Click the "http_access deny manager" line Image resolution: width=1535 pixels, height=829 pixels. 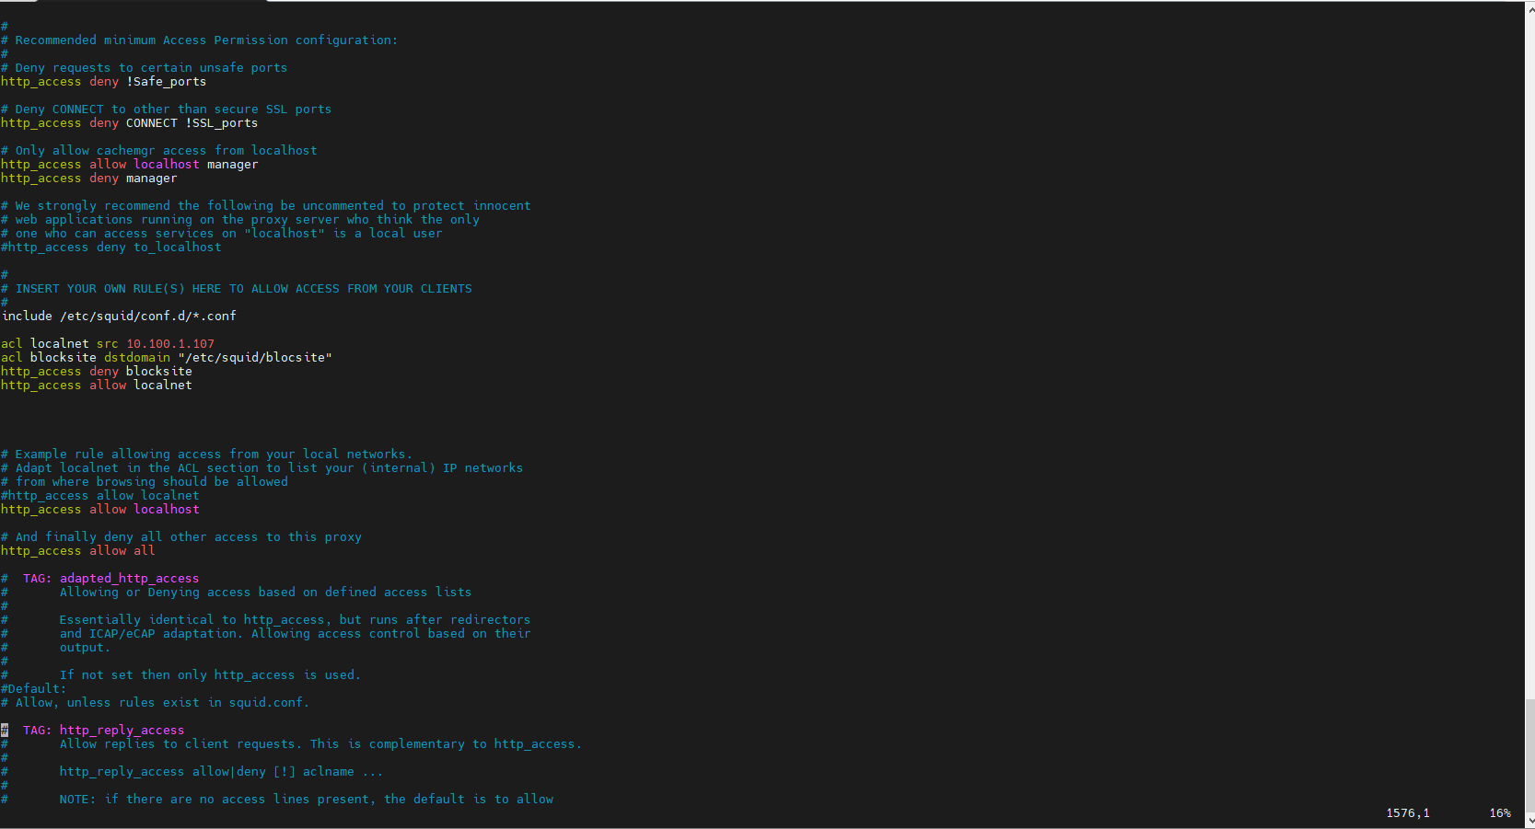(88, 178)
